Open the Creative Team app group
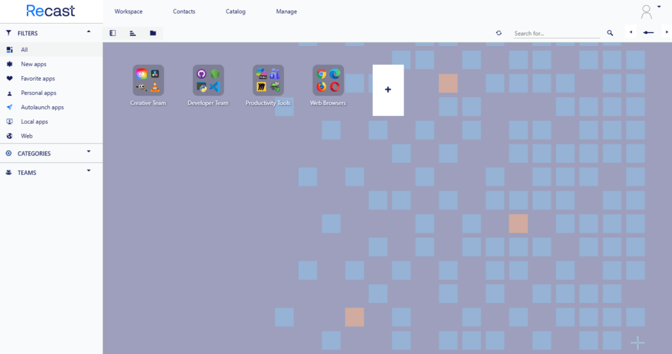The height and width of the screenshot is (354, 672). (148, 86)
